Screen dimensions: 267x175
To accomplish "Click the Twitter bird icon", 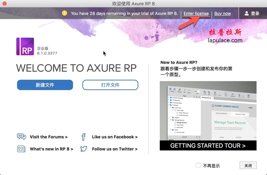I will (84, 149).
